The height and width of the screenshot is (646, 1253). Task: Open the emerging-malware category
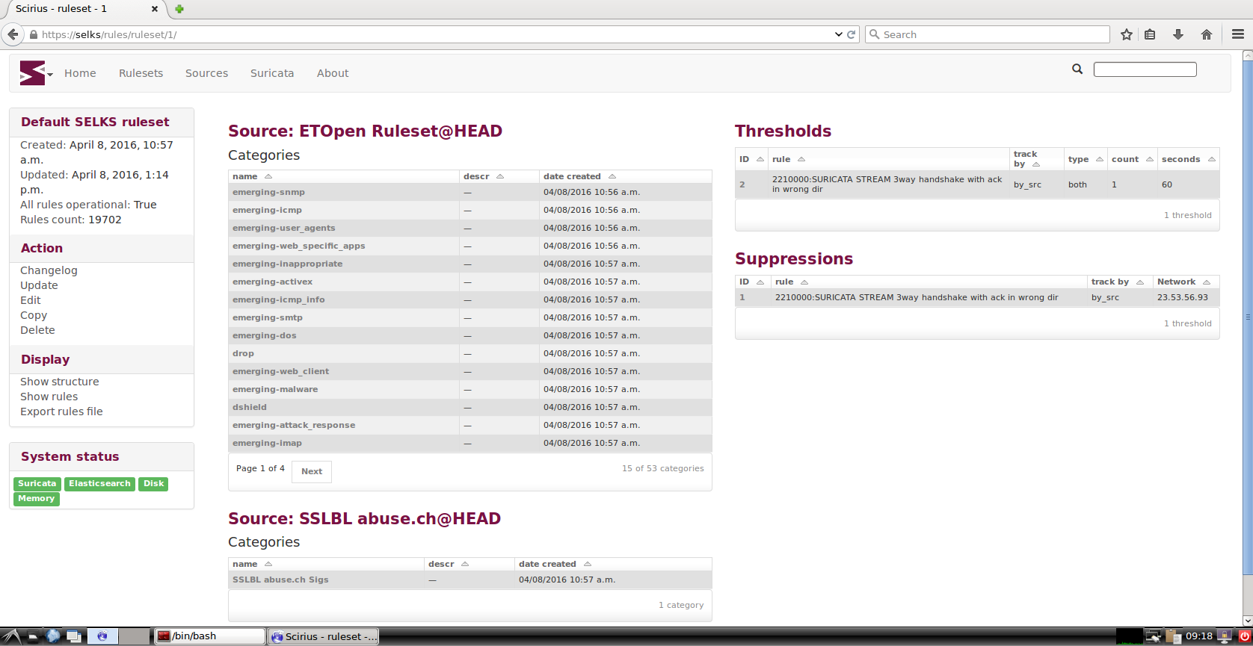tap(275, 389)
